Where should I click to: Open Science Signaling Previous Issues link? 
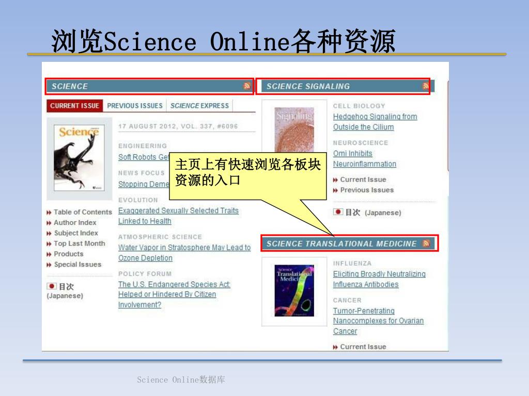(x=367, y=190)
